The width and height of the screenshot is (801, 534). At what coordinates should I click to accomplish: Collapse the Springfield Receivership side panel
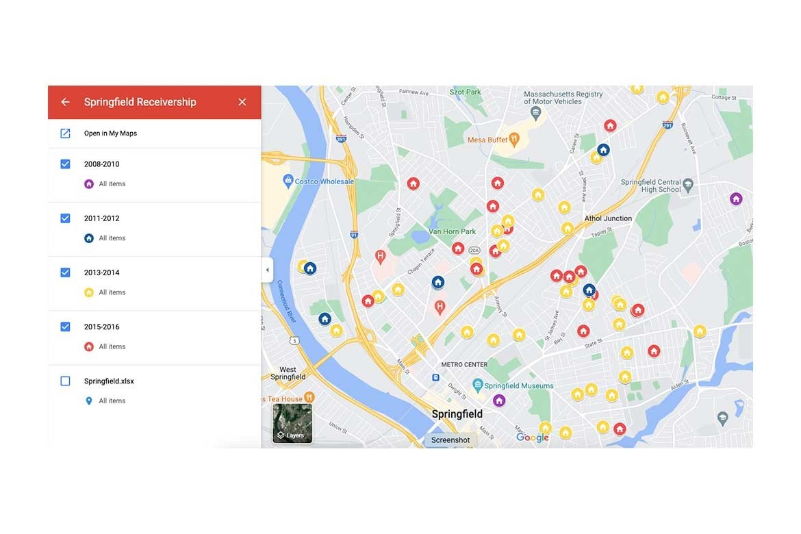[267, 269]
